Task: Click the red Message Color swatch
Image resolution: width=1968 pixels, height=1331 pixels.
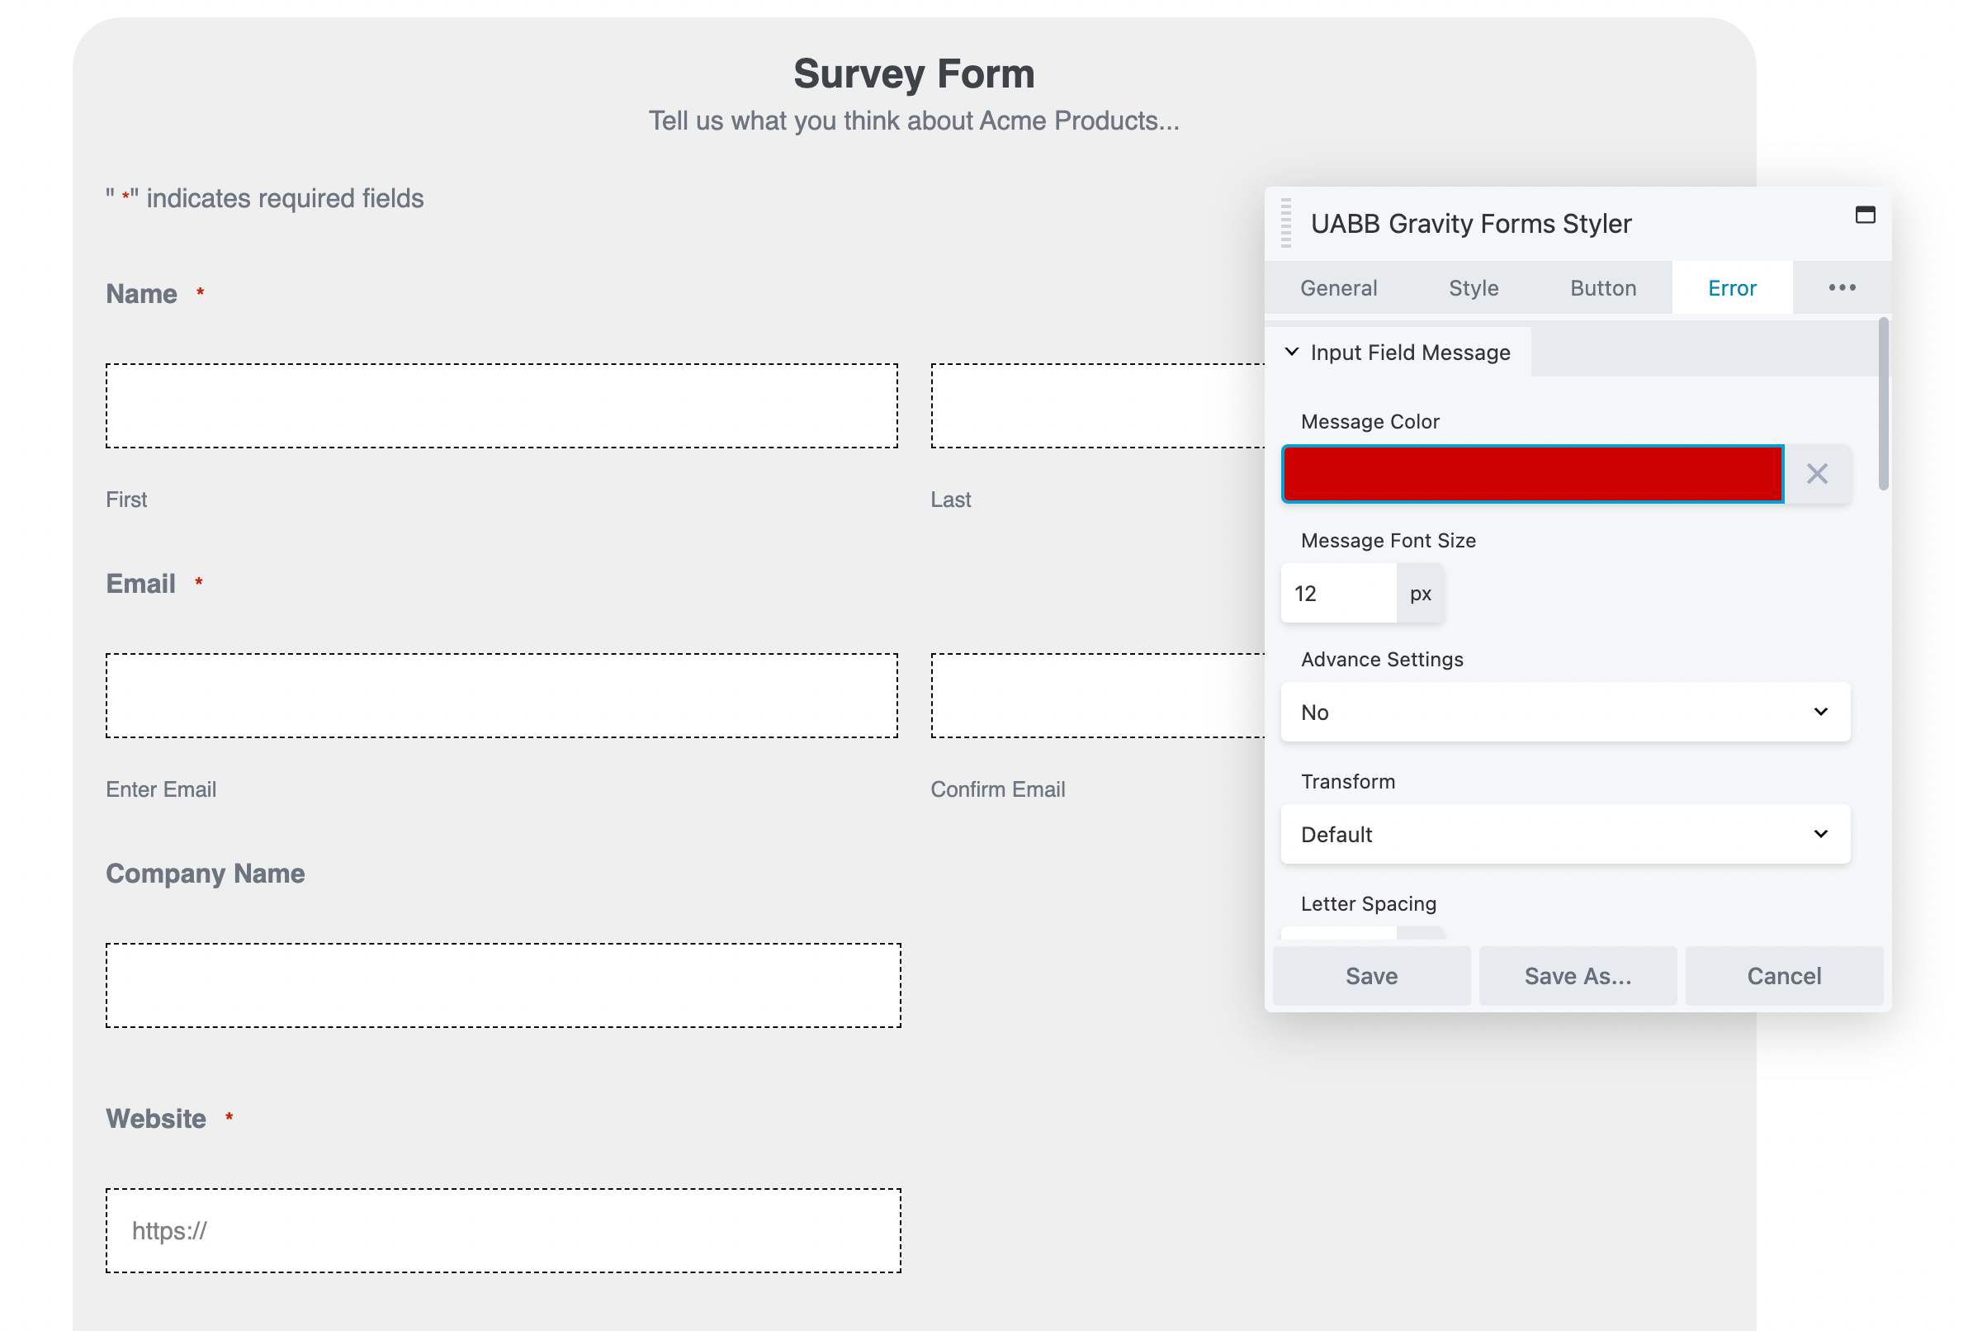Action: coord(1531,474)
